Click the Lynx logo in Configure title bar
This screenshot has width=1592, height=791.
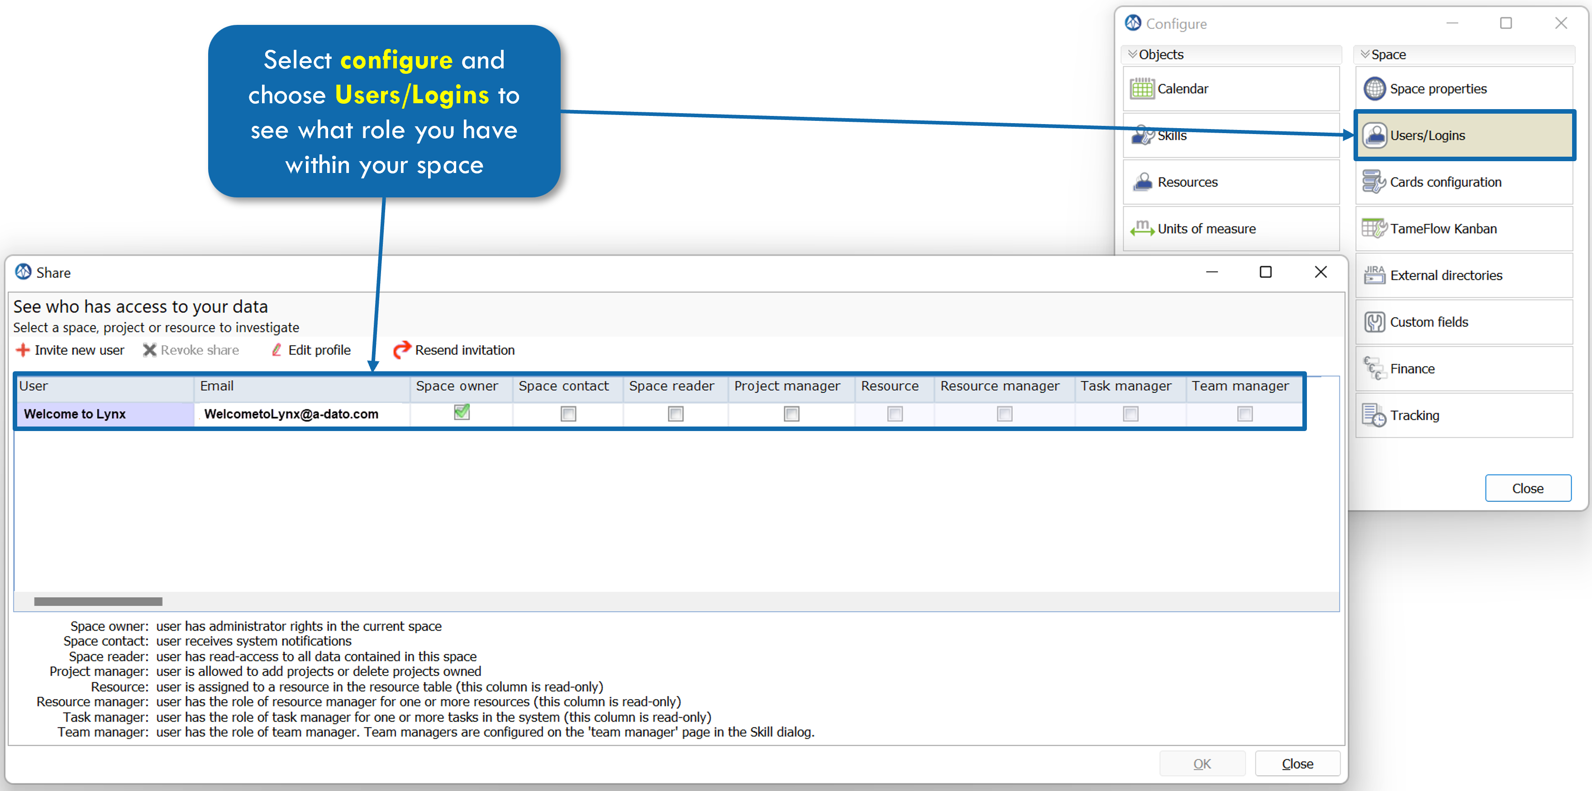[x=1134, y=23]
